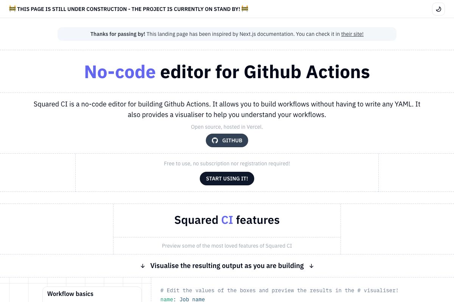Click the under-construction banner at the top
Image resolution: width=454 pixels, height=302 pixels.
point(129,9)
